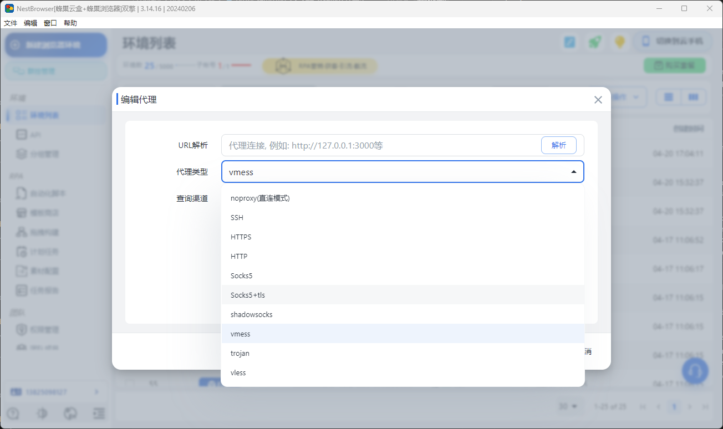Click the blue edit note icon near top right

coord(569,42)
